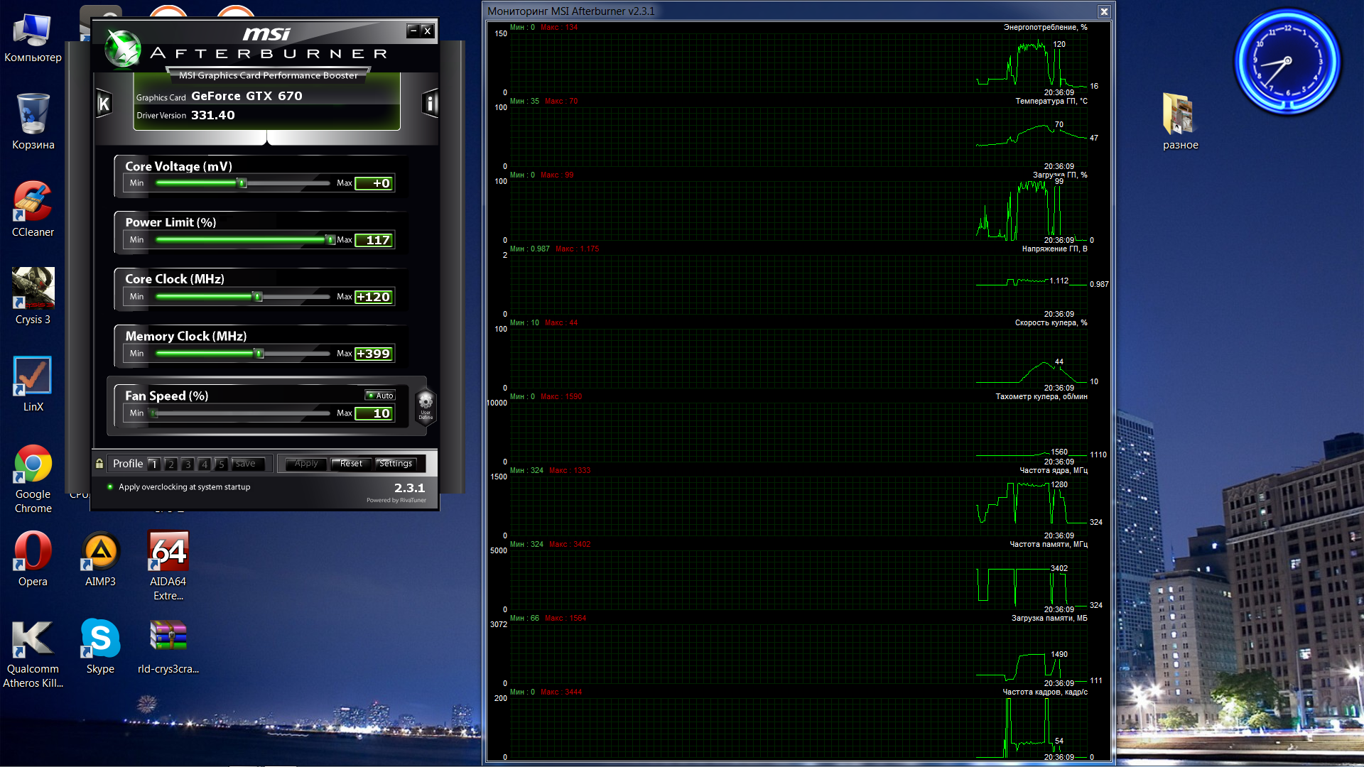The image size is (1364, 767).
Task: Open the разное folder
Action: click(x=1179, y=114)
